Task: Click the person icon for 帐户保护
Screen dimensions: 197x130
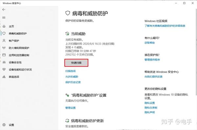Action: tap(4, 41)
